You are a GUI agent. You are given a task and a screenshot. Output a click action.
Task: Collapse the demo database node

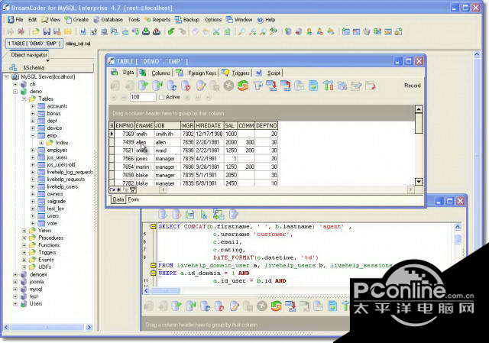[x=15, y=92]
